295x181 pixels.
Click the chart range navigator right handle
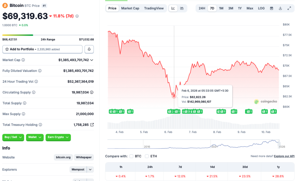tap(279, 144)
